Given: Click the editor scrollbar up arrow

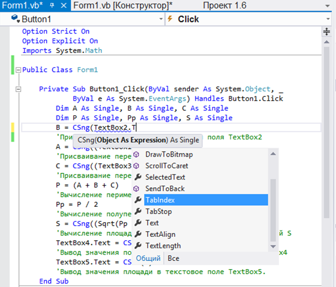Looking at the screenshot, I should pyautogui.click(x=327, y=42).
